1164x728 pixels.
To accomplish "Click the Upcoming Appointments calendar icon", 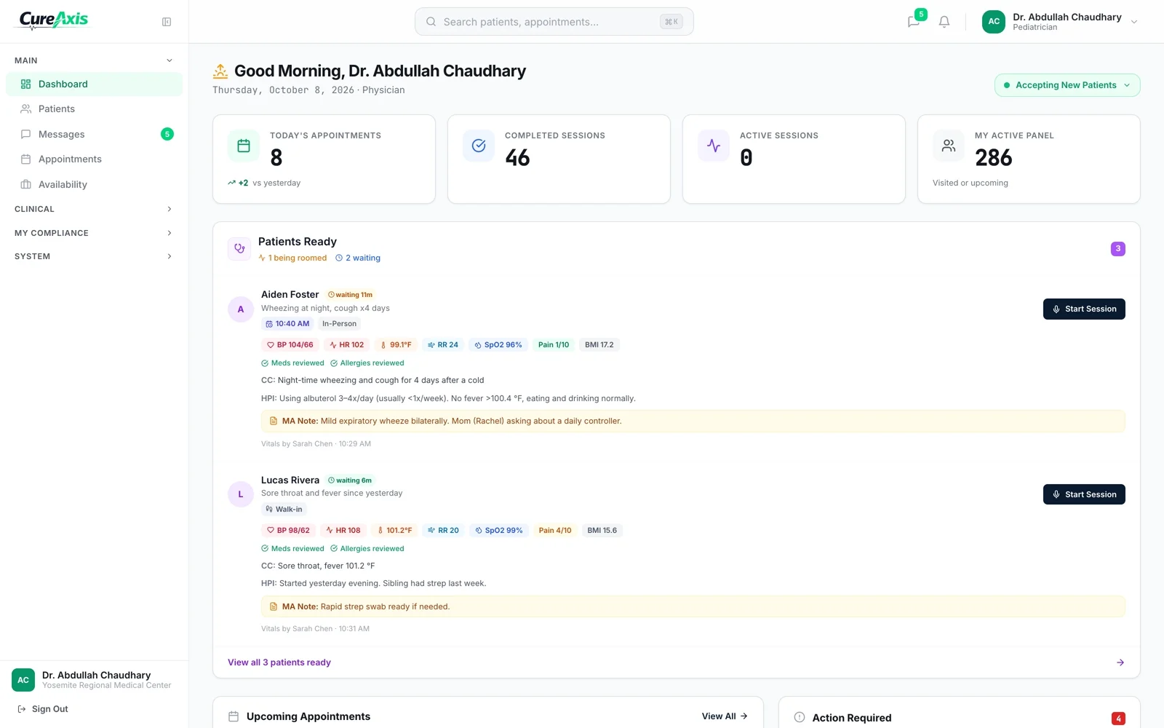I will pos(234,716).
